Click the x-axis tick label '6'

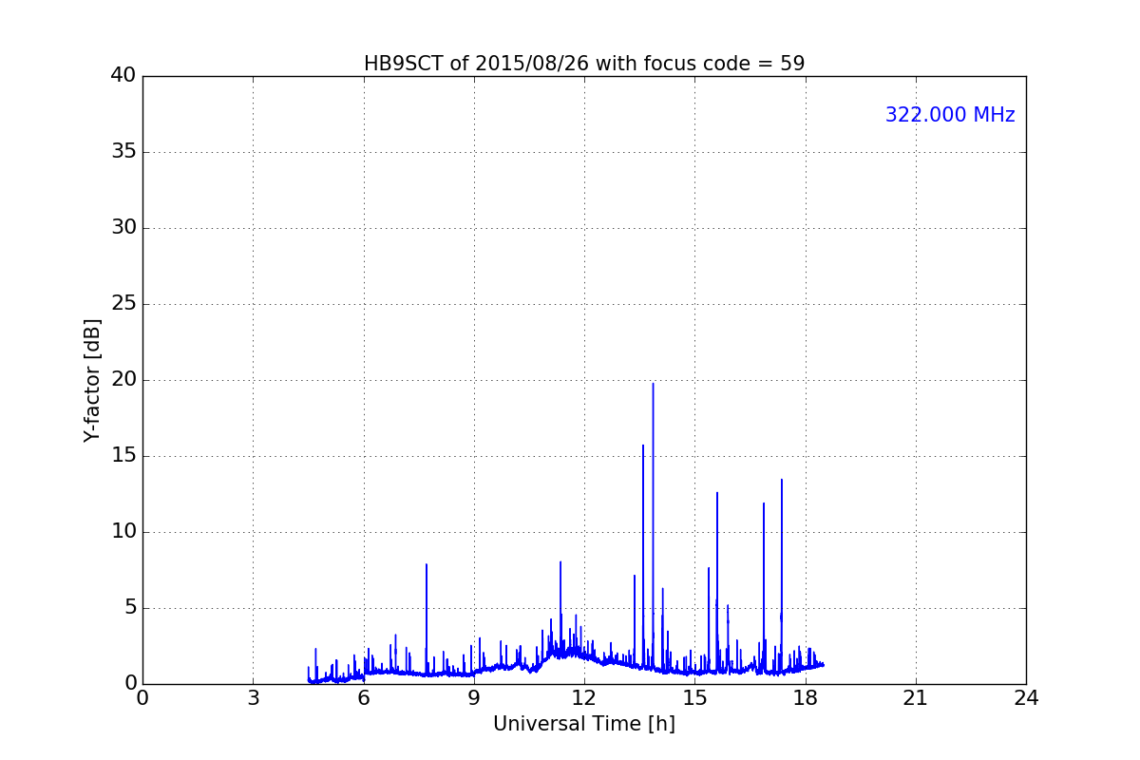point(364,698)
